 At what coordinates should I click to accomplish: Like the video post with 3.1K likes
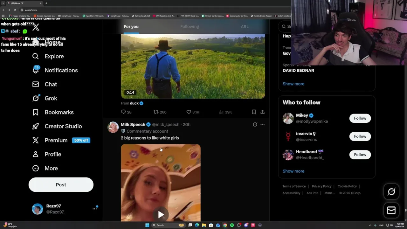193,112
